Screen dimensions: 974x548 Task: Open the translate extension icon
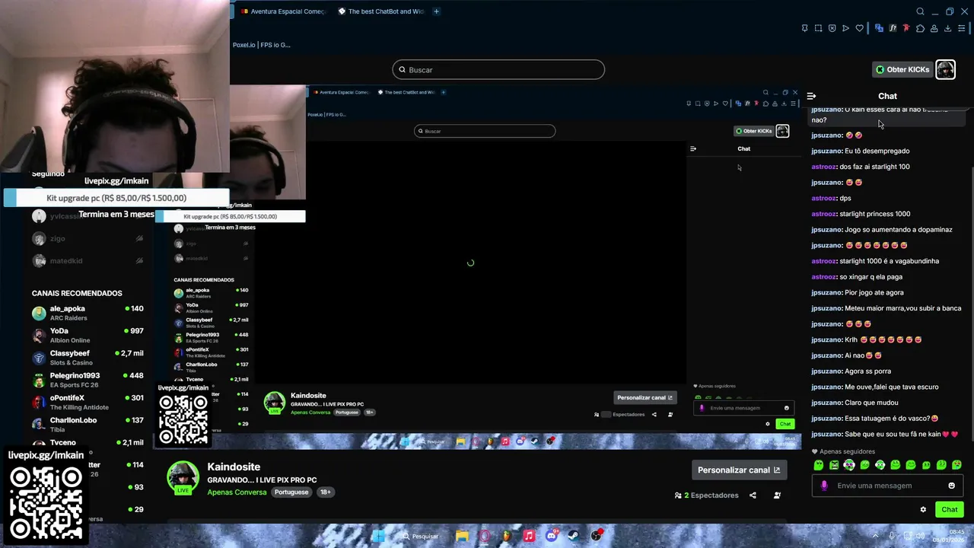click(879, 28)
